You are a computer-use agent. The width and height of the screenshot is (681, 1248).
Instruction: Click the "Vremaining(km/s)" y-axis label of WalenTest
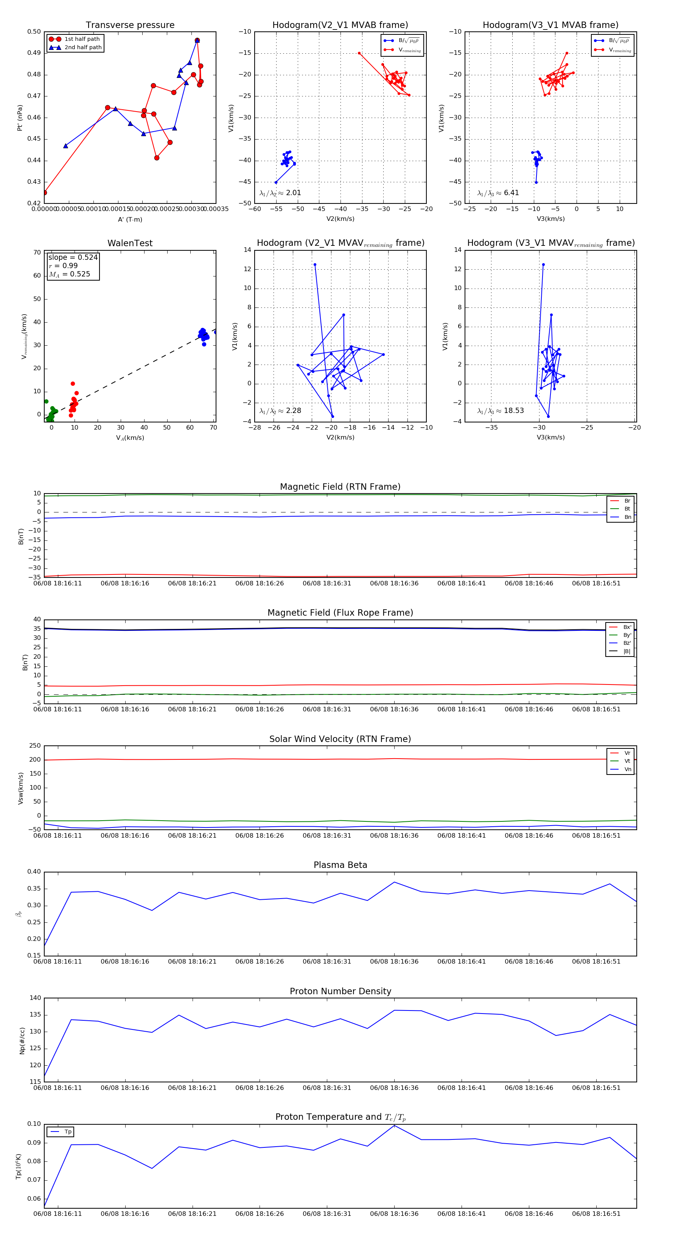(24, 336)
